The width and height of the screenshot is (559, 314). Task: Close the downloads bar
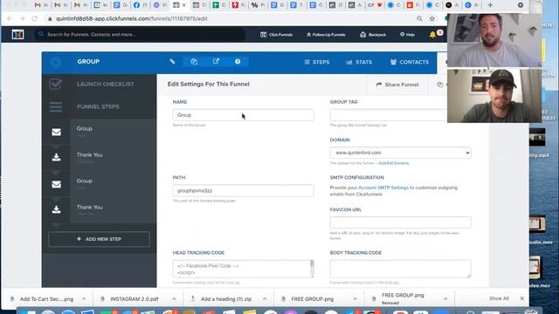(x=522, y=298)
